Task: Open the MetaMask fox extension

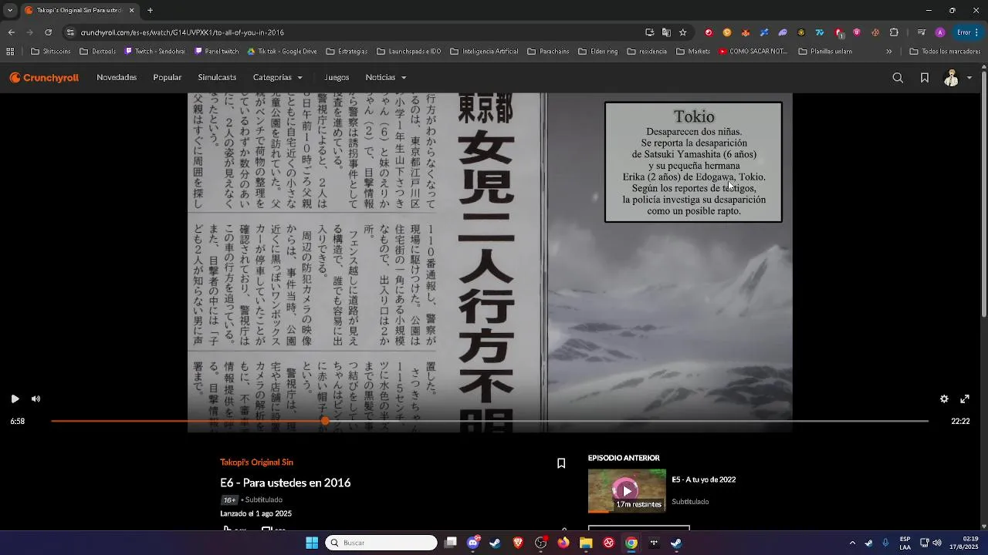Action: [x=746, y=32]
